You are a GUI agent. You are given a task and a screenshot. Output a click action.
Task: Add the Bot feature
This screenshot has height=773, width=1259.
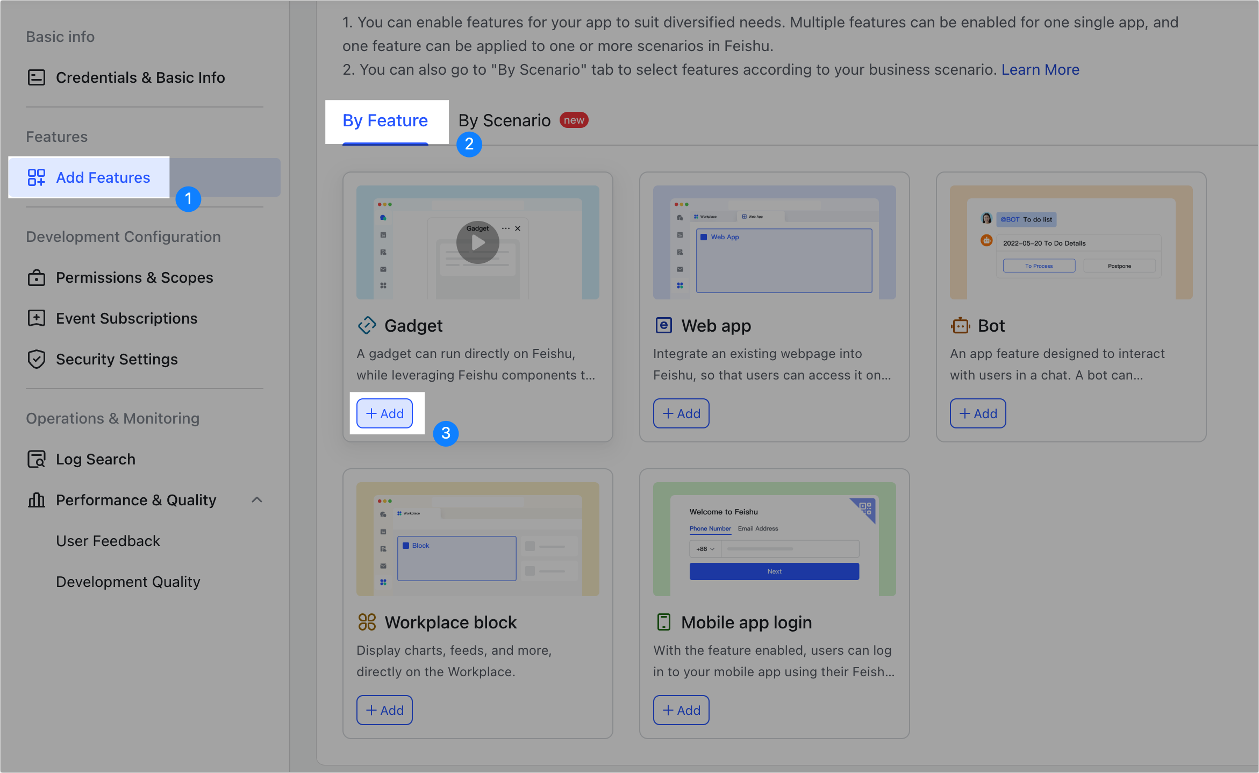tap(978, 413)
